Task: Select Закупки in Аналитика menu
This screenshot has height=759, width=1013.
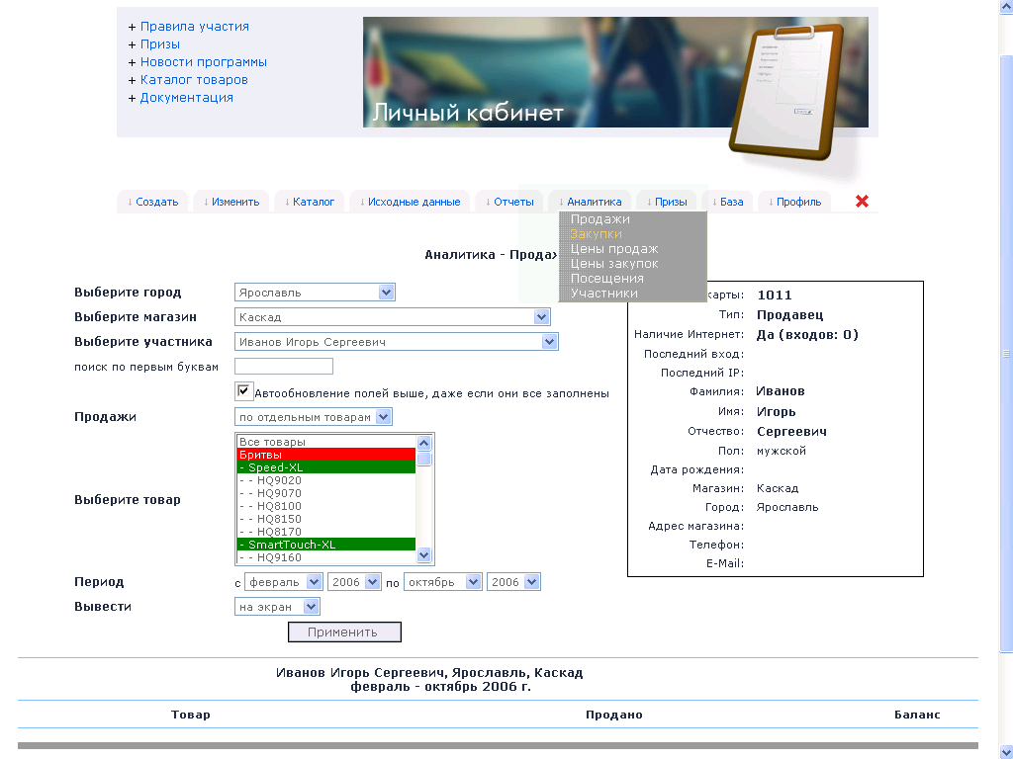Action: pyautogui.click(x=596, y=233)
